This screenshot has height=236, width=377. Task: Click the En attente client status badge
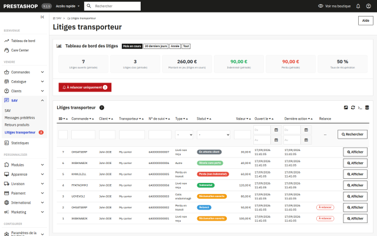(x=209, y=152)
